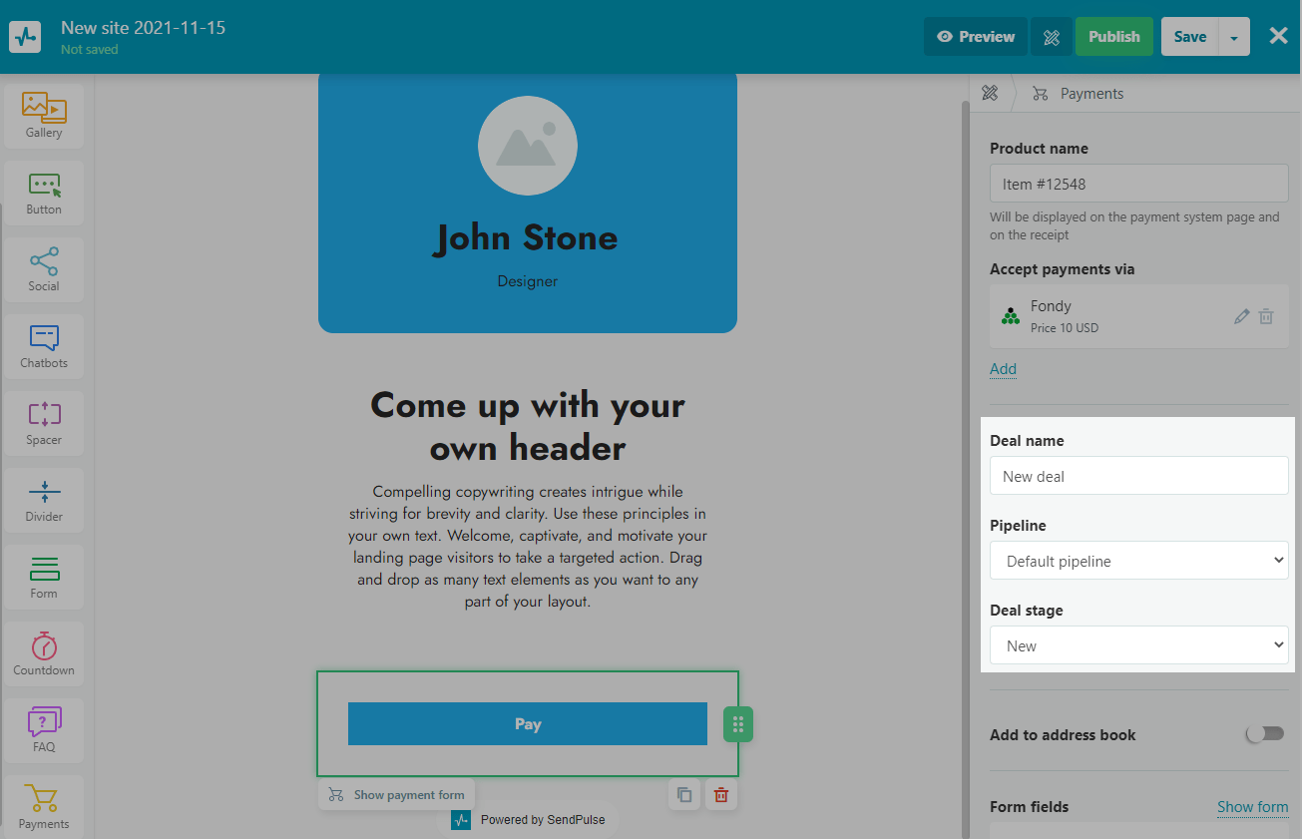Focus the Deal name input field
This screenshot has width=1302, height=839.
pyautogui.click(x=1138, y=476)
